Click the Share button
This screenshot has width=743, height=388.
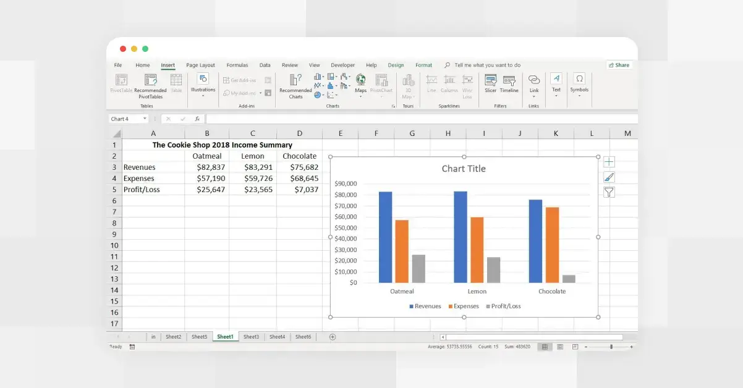pos(618,64)
